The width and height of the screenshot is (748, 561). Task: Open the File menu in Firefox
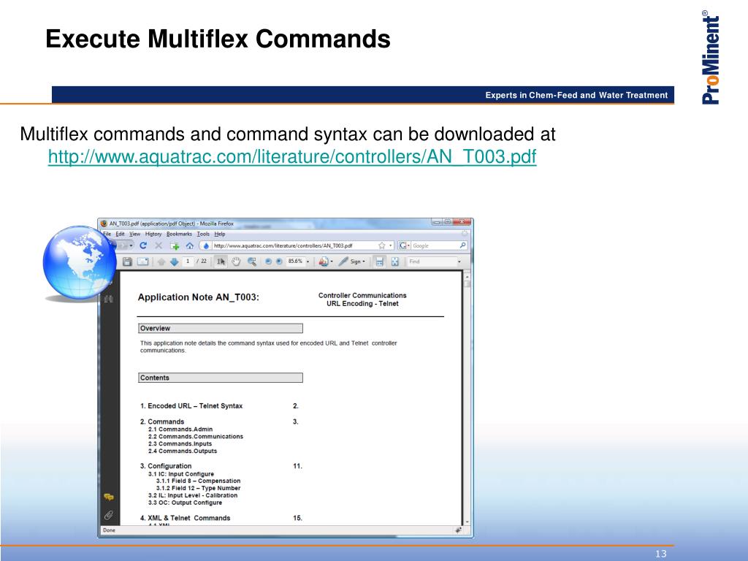(107, 234)
